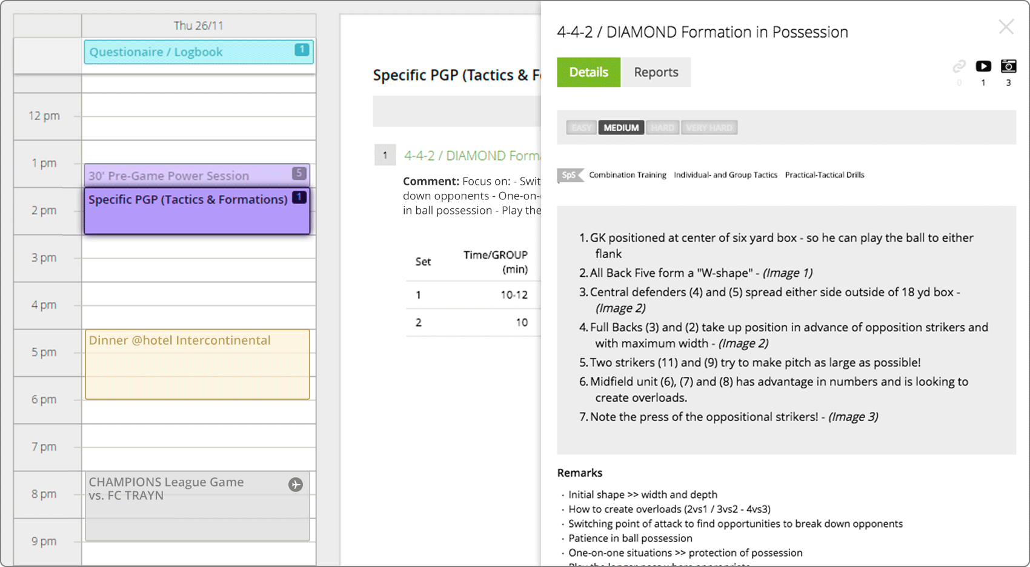Click the 5 badge on Pre-Game Power Session
The height and width of the screenshot is (567, 1030).
tap(299, 173)
